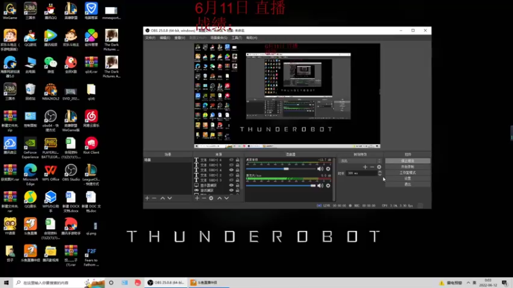Open Tools menu in OBS

click(237, 38)
